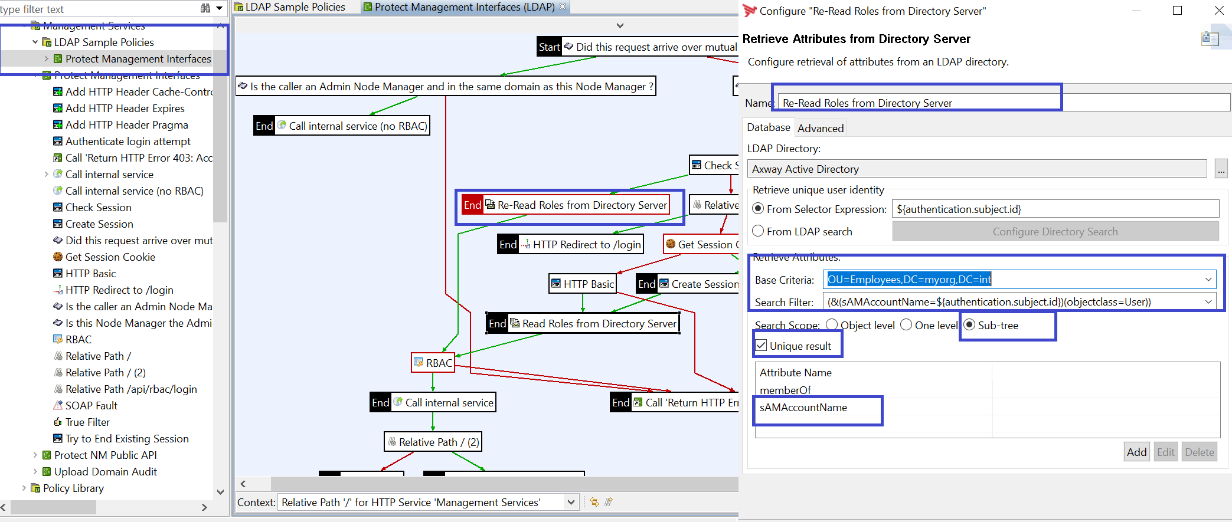The height and width of the screenshot is (522, 1232).
Task: Select the From LDAP search radio button
Action: click(758, 232)
